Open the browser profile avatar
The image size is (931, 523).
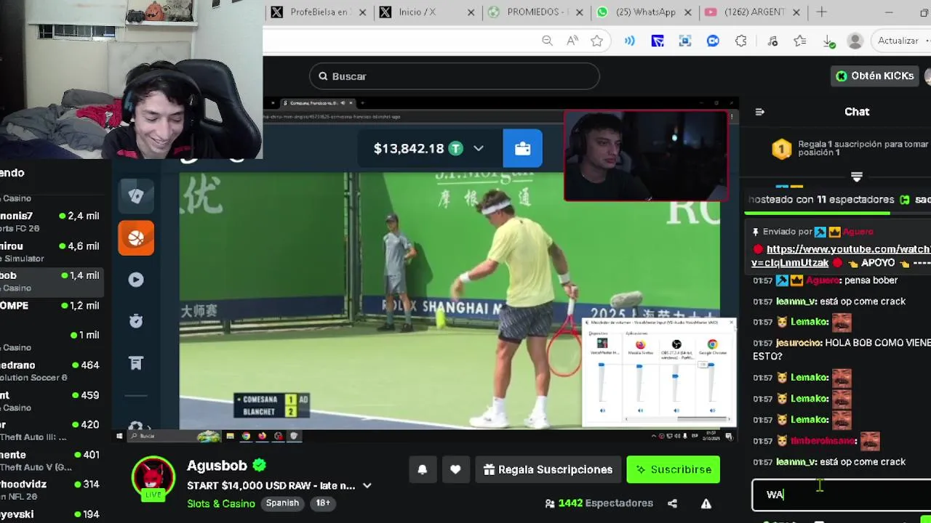pyautogui.click(x=855, y=41)
